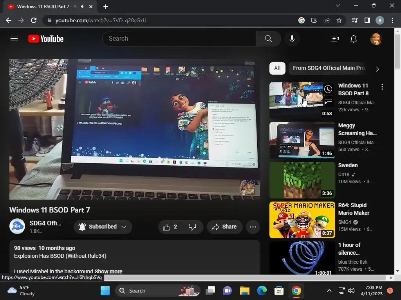Open the Create video icon
Screen dimensions: 401x300
click(334, 39)
